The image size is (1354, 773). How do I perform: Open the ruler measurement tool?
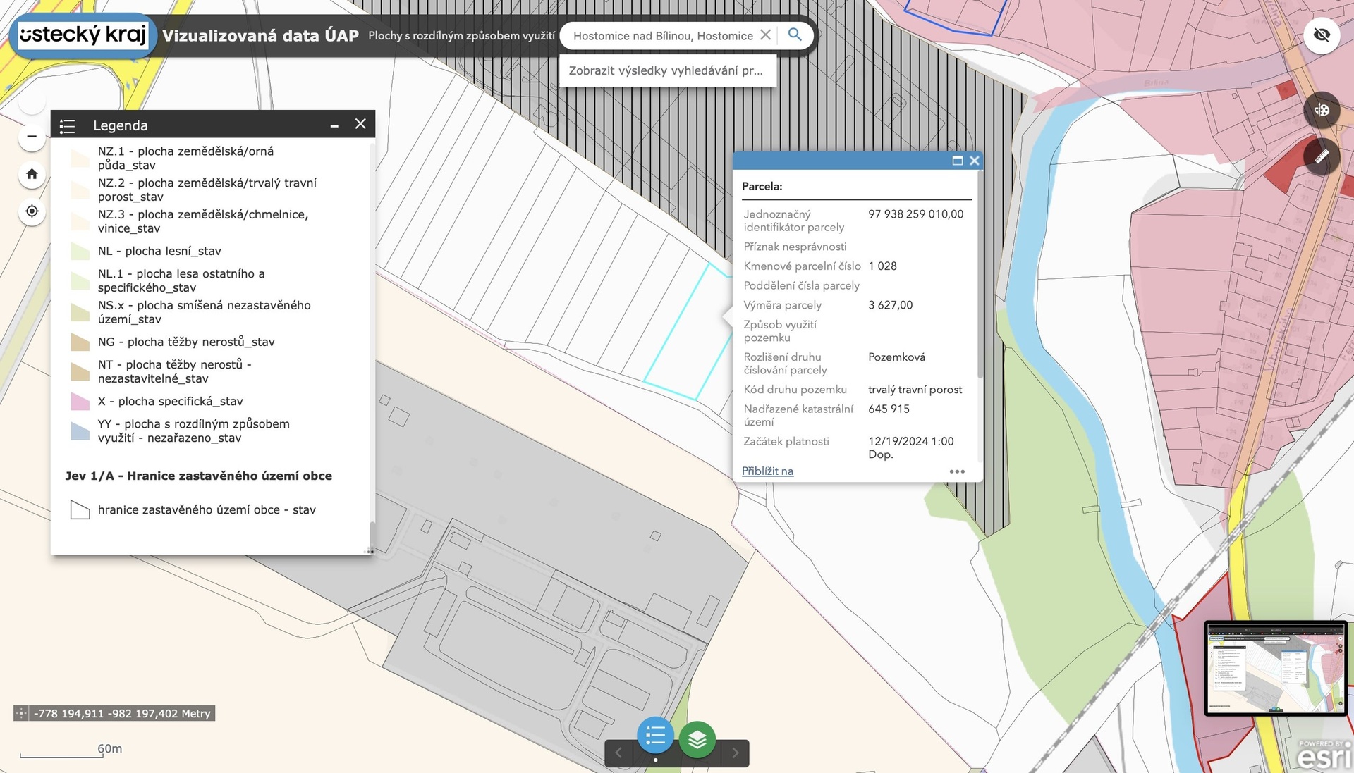coord(1322,156)
